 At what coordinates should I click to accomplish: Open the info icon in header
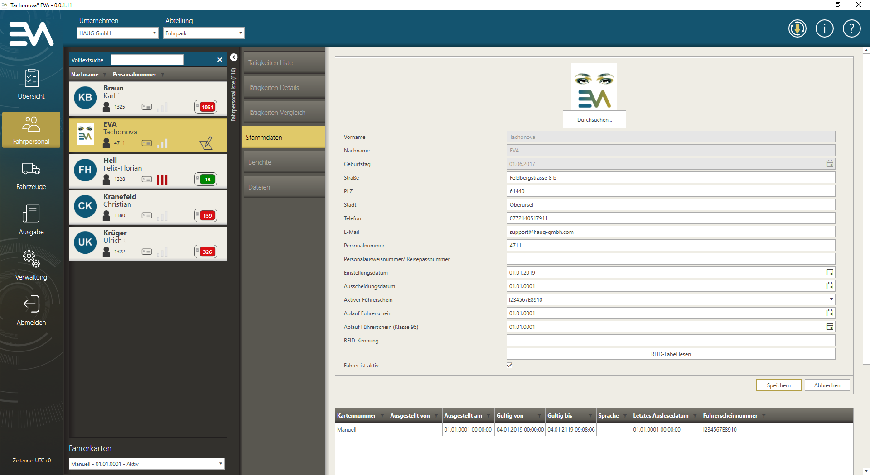pos(824,29)
